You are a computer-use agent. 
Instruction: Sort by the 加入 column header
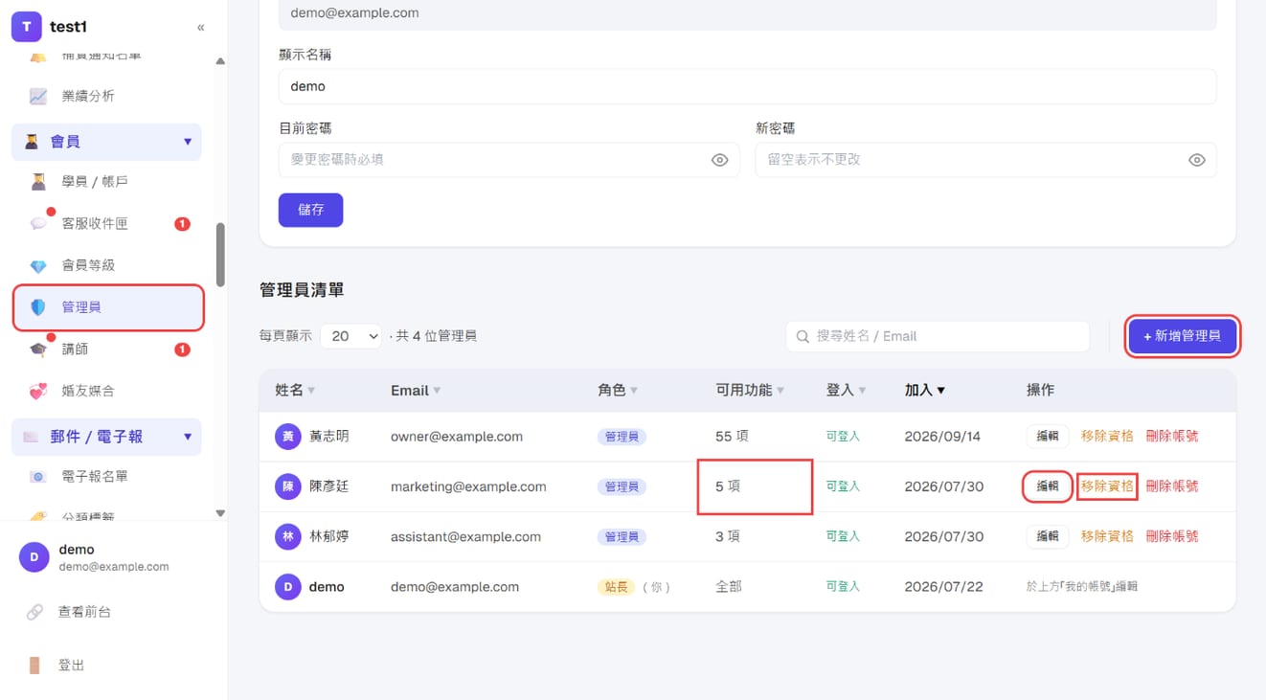[925, 390]
